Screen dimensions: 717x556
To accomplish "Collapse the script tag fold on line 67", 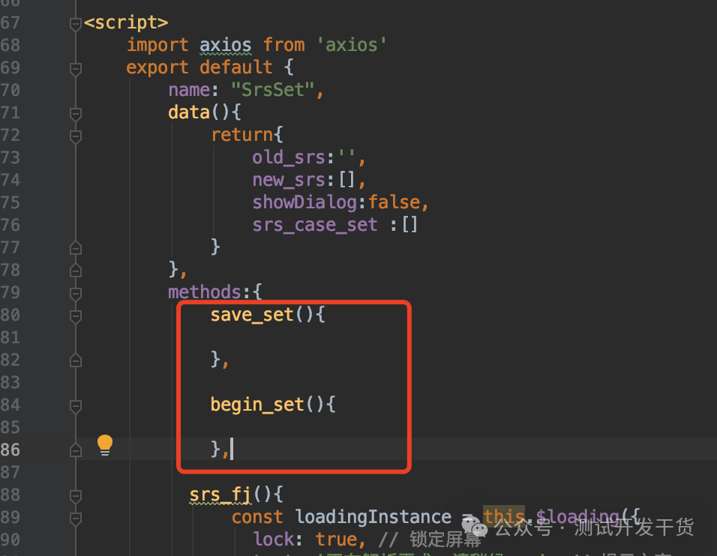I will pos(76,24).
